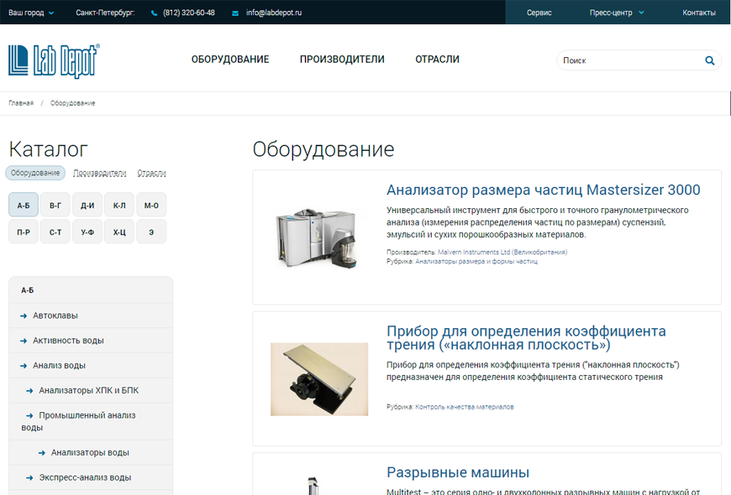Select the А-Б letter filter
The image size is (731, 495).
click(x=24, y=205)
